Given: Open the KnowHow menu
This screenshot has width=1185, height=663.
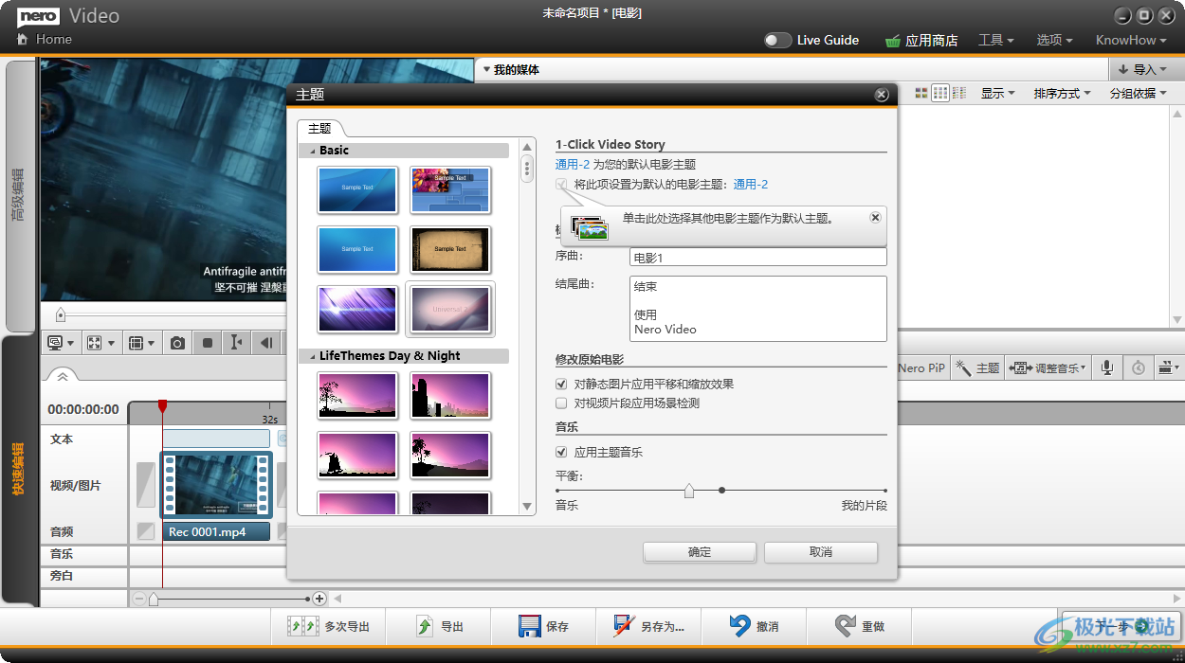Looking at the screenshot, I should (1131, 40).
